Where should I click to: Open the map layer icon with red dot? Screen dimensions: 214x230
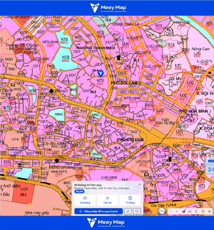184,211
